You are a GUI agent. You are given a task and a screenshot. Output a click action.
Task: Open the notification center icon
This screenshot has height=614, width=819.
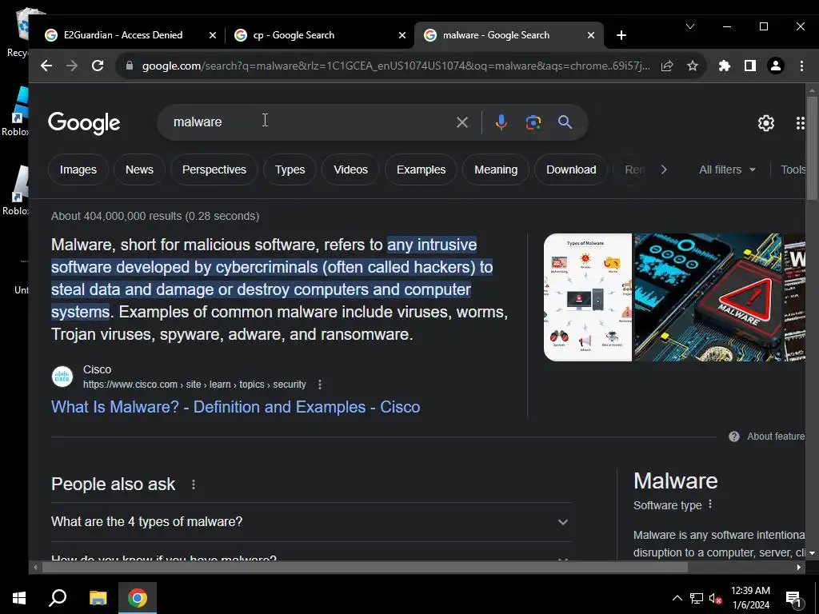(793, 598)
